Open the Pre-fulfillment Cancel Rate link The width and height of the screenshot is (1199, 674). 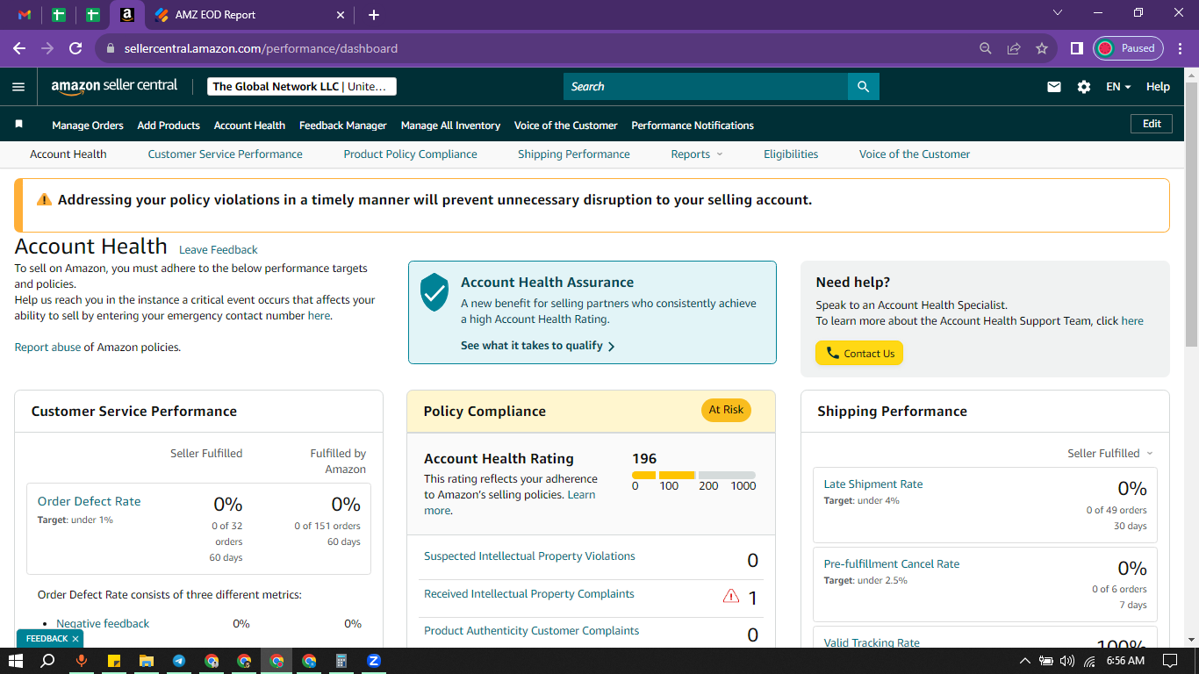(x=892, y=564)
